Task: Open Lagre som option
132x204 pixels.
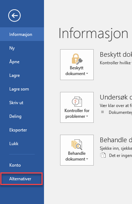Action: [x=22, y=89]
